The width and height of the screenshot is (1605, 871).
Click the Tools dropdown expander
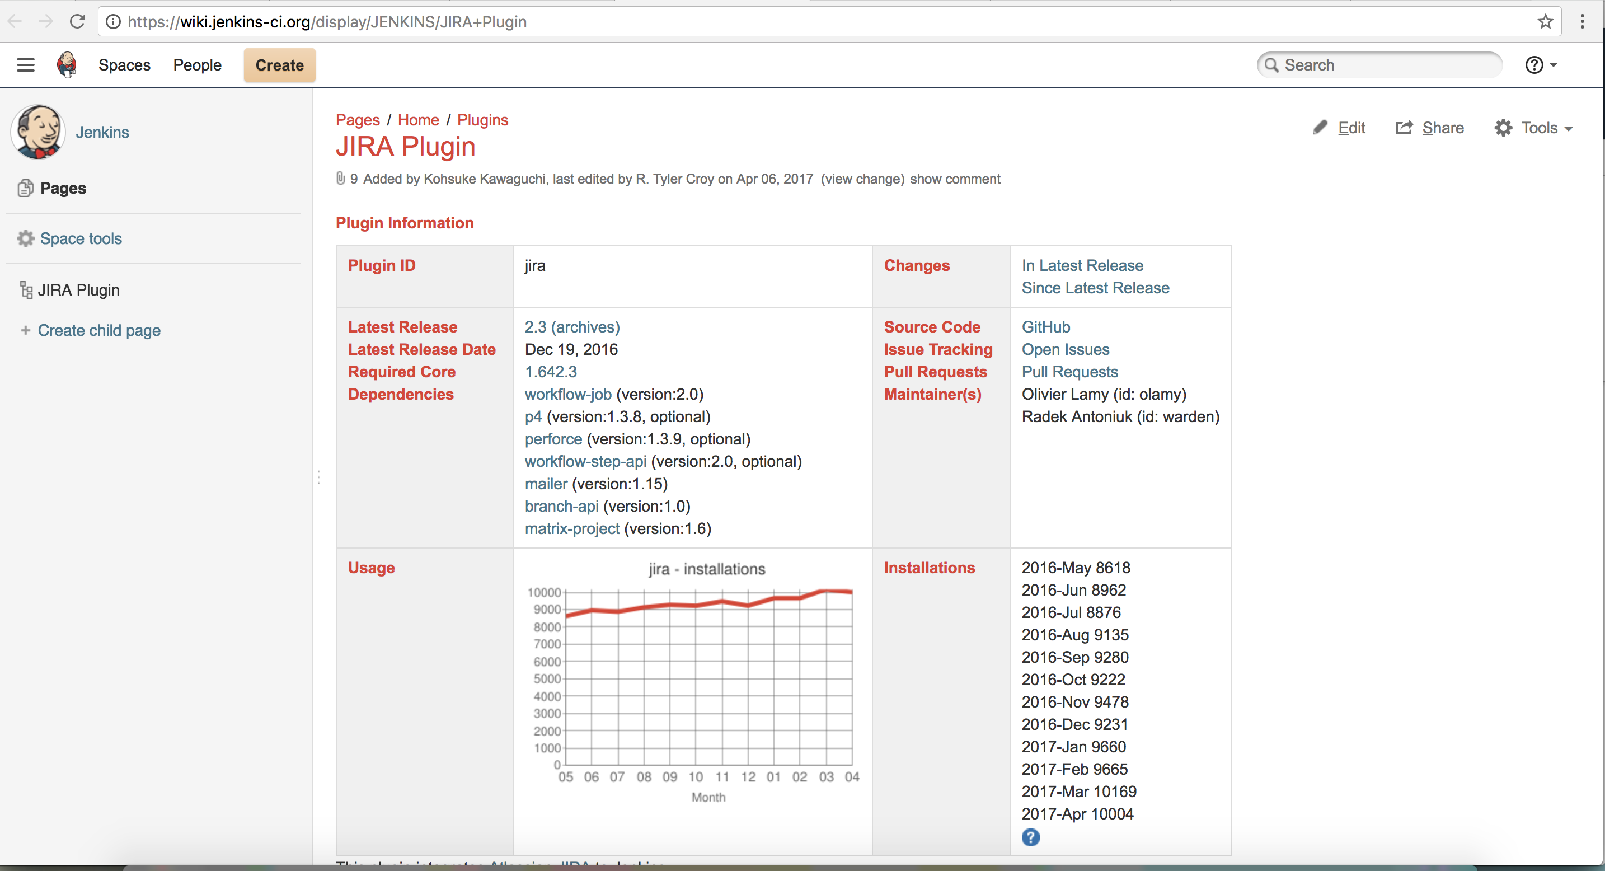pos(1566,129)
